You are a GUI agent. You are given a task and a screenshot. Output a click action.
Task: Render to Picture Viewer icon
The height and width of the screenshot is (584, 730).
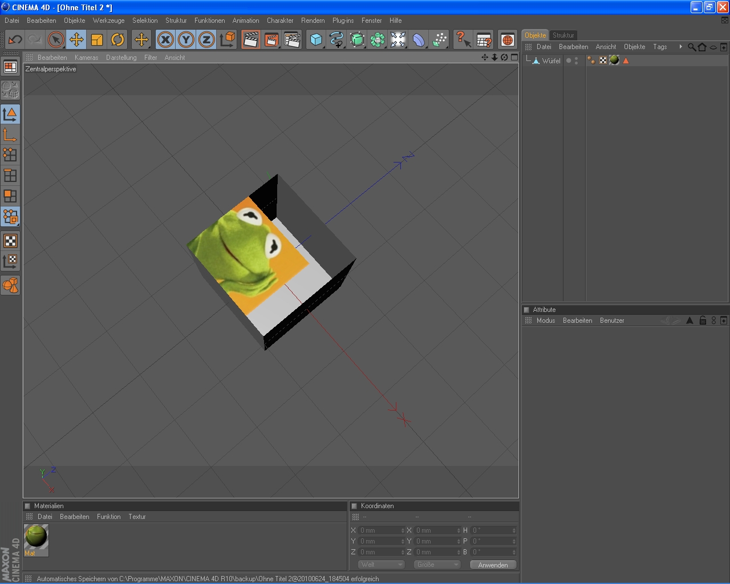[x=271, y=39]
